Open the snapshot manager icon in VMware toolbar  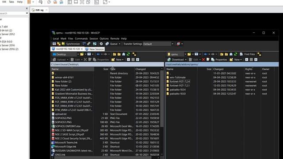[x=61, y=2]
